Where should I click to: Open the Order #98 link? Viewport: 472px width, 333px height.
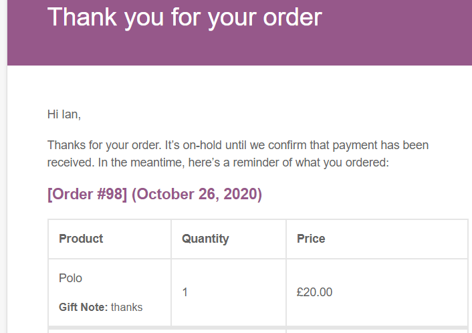(x=88, y=194)
